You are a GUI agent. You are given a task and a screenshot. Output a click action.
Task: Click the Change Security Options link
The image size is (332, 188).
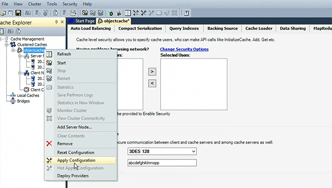(184, 49)
